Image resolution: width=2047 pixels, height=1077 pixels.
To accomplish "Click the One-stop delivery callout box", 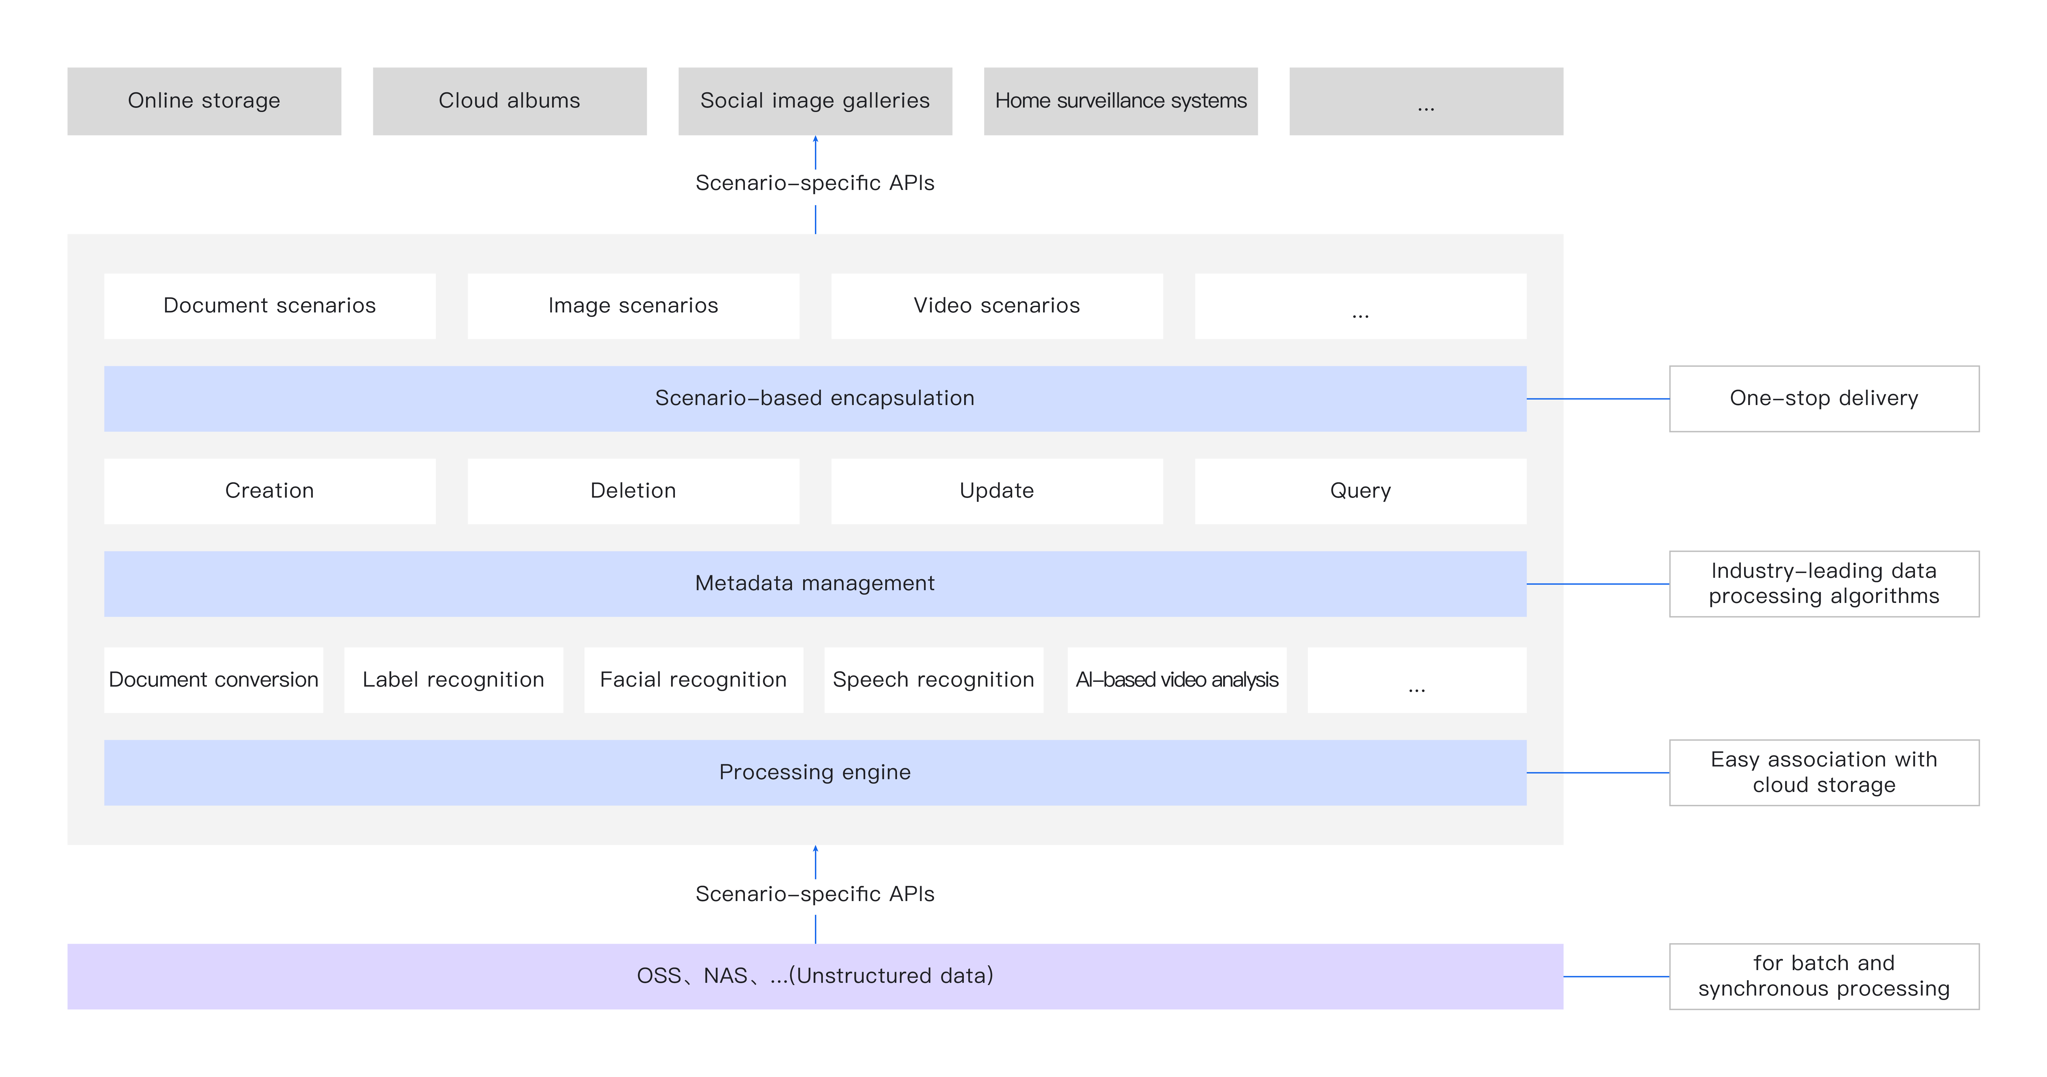I will (x=1824, y=398).
